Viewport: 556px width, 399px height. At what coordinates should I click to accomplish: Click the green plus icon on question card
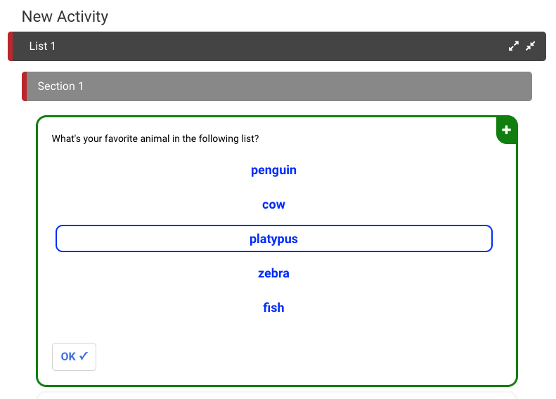506,130
